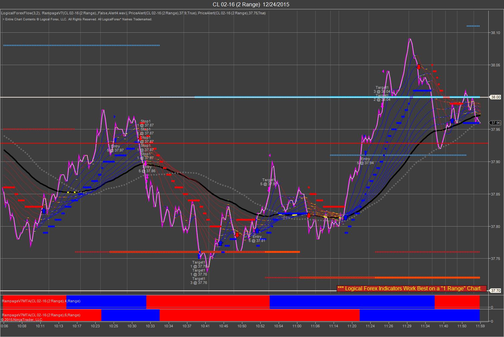
Task: Click the 10:08 time axis label
Action: click(x=22, y=326)
